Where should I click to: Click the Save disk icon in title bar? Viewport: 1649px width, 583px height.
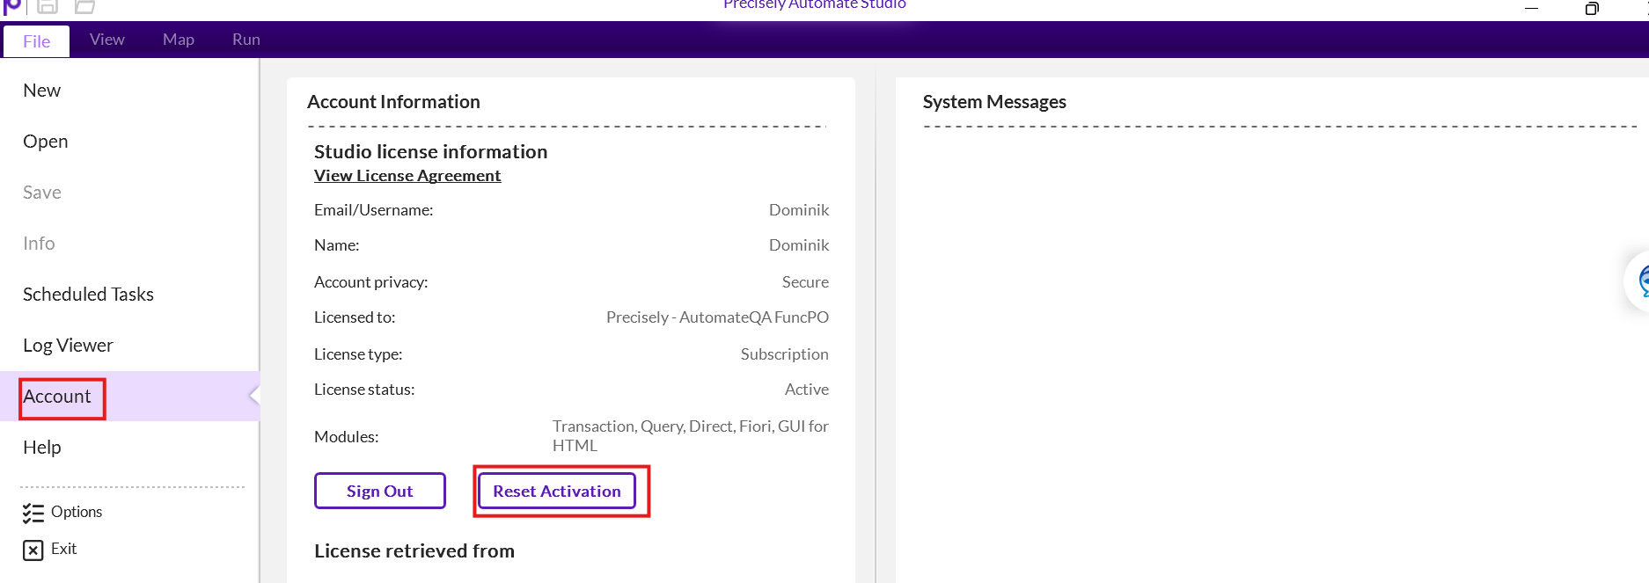pyautogui.click(x=47, y=6)
